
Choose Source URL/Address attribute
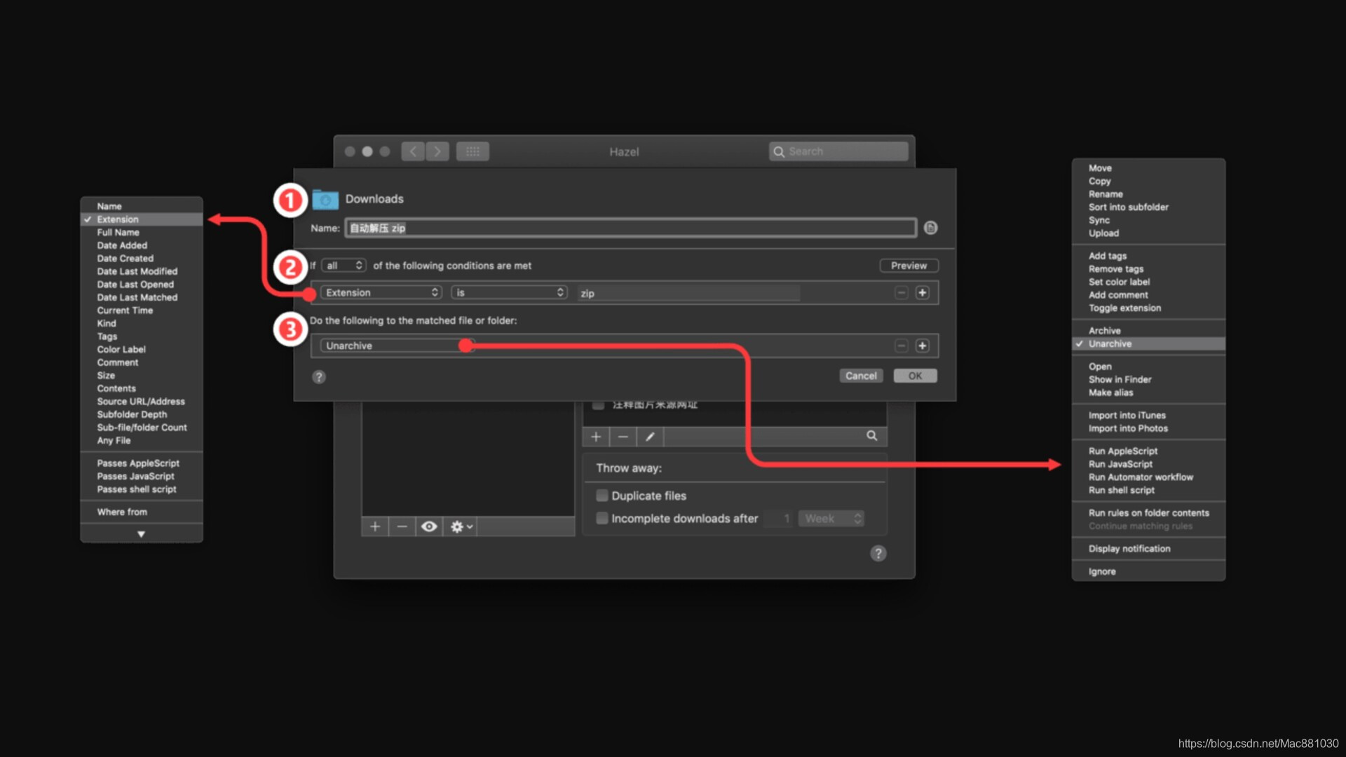(142, 402)
